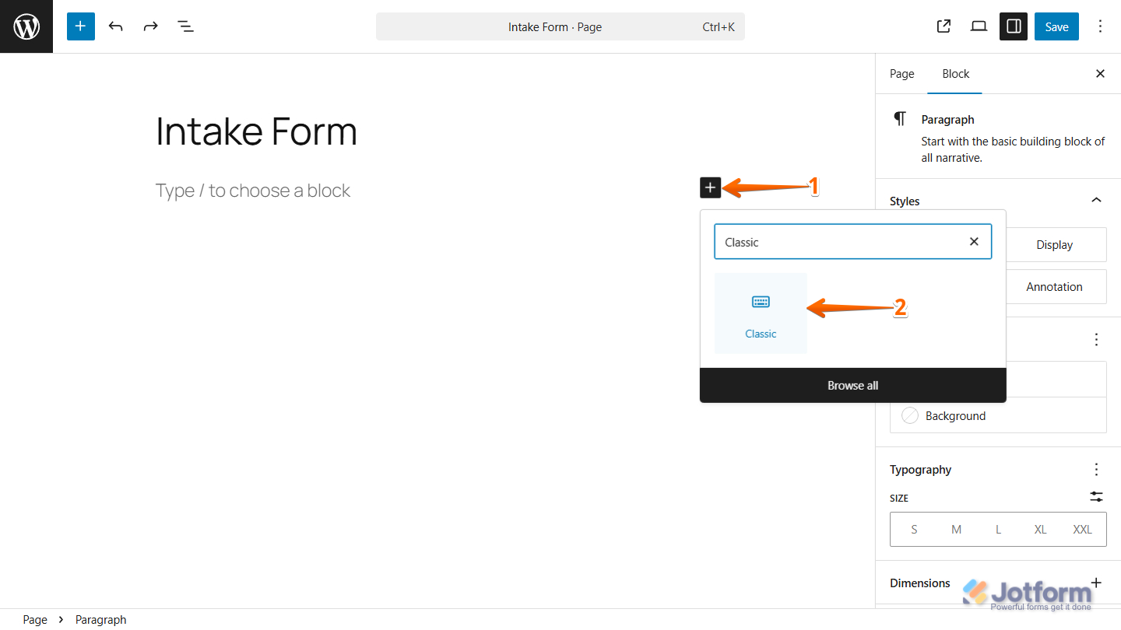This screenshot has width=1121, height=630.
Task: Open the Typography options menu
Action: tap(1096, 469)
